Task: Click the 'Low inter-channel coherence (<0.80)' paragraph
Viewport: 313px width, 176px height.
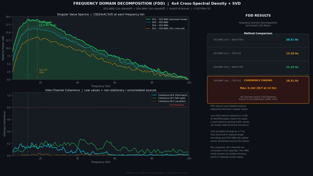Action: click(x=230, y=120)
